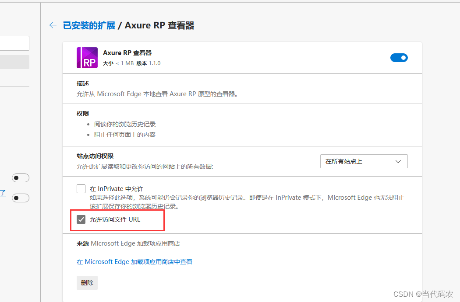Click the 阻止任何页面上的内容 permission entry
The height and width of the screenshot is (302, 460).
(x=125, y=135)
